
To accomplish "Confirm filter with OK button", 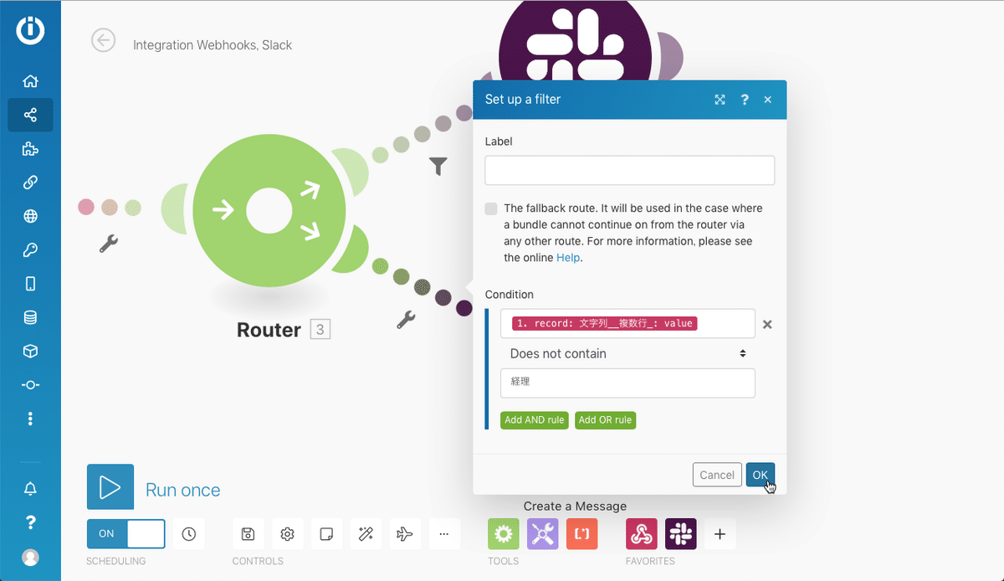I will (x=760, y=475).
